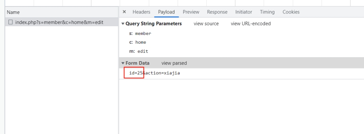Select the Payload tab
The height and width of the screenshot is (134, 364).
coord(166,12)
